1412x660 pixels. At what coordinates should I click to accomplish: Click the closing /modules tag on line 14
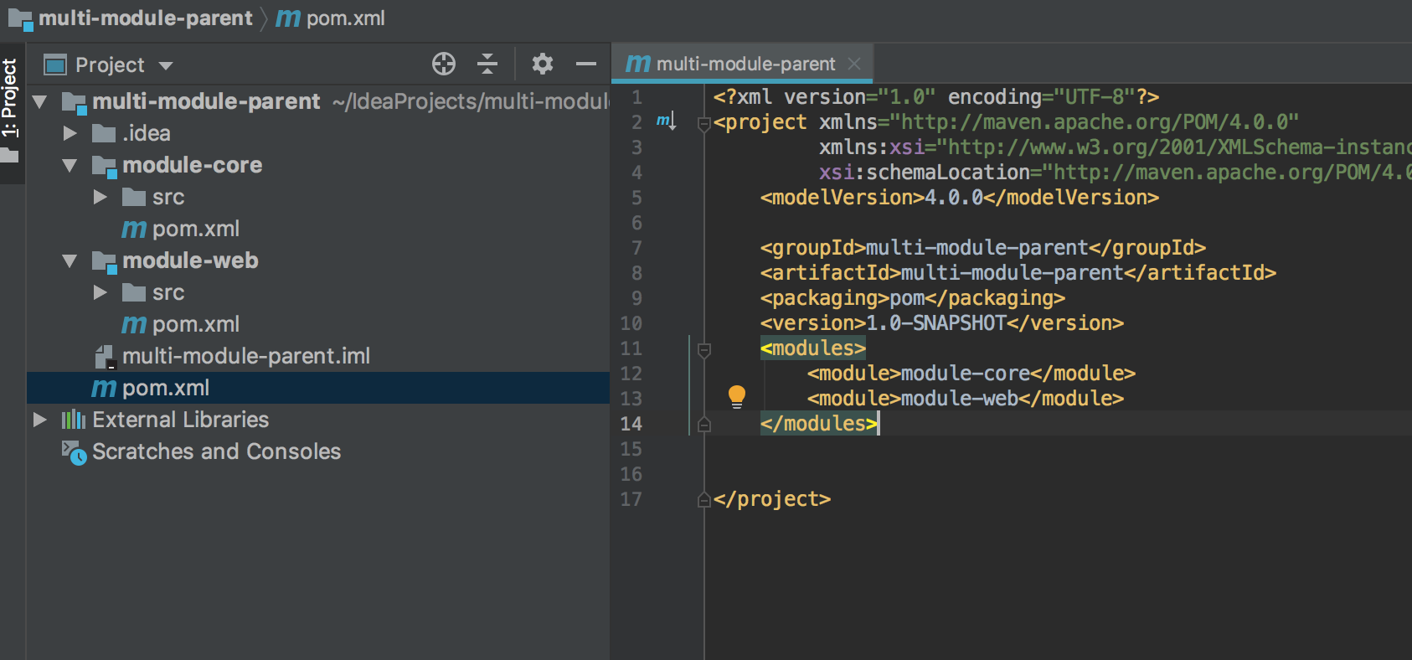819,423
